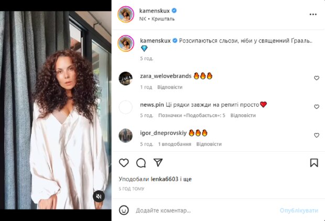Reply to the news.pin comment

coord(243,115)
